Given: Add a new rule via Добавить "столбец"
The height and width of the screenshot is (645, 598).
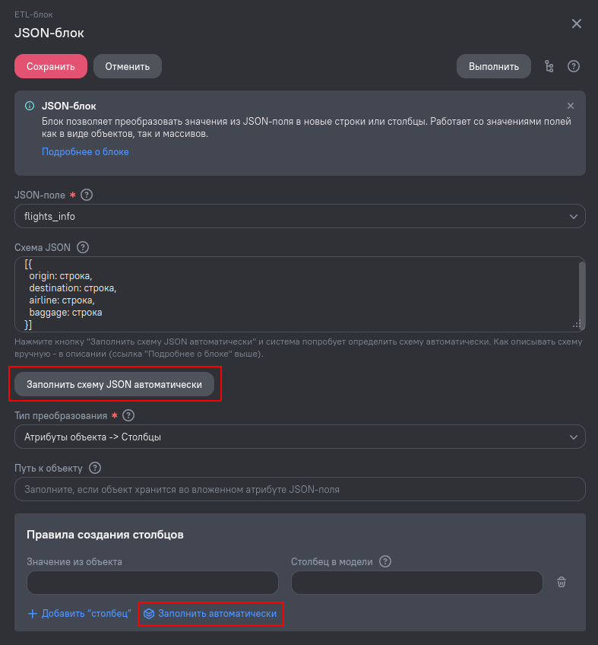Looking at the screenshot, I should 79,613.
